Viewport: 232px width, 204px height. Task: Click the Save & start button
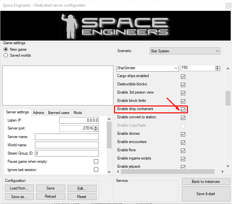(x=206, y=194)
